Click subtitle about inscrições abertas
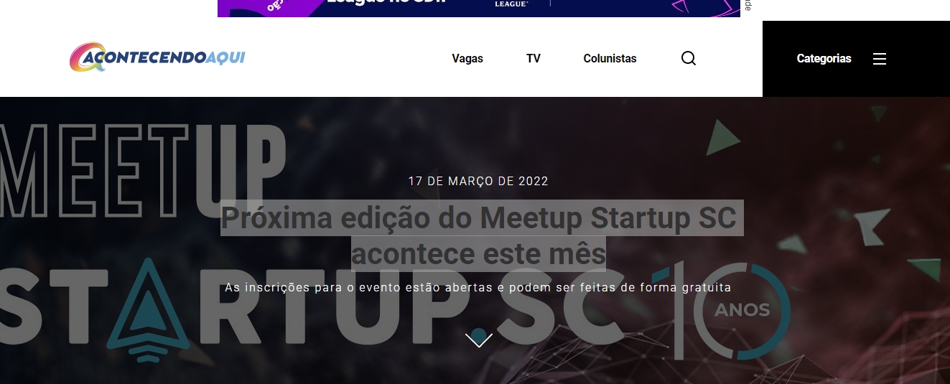Screen dimensions: 950x384 [x=478, y=288]
